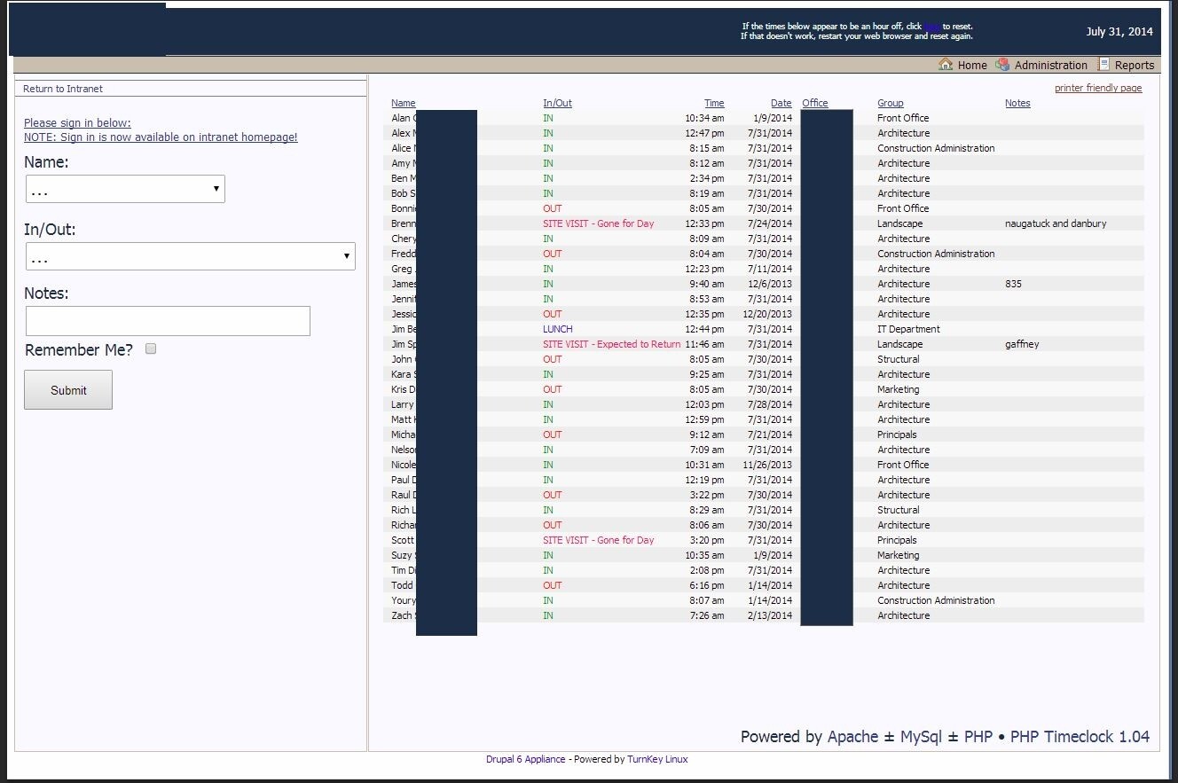Open the Name selection dropdown
This screenshot has width=1178, height=783.
[124, 189]
